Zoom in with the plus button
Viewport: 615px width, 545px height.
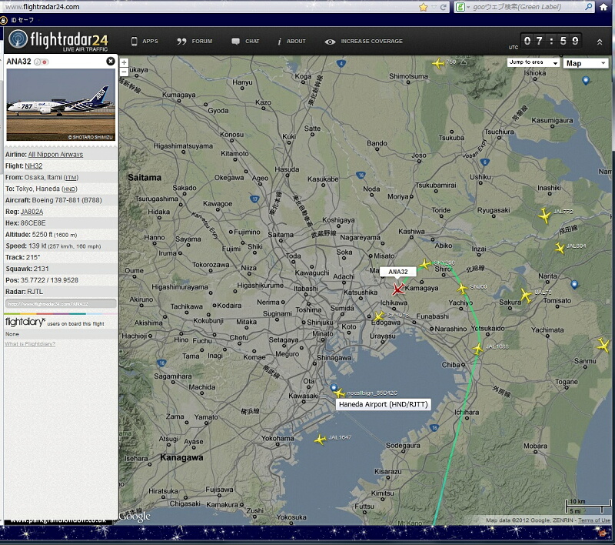pyautogui.click(x=124, y=62)
